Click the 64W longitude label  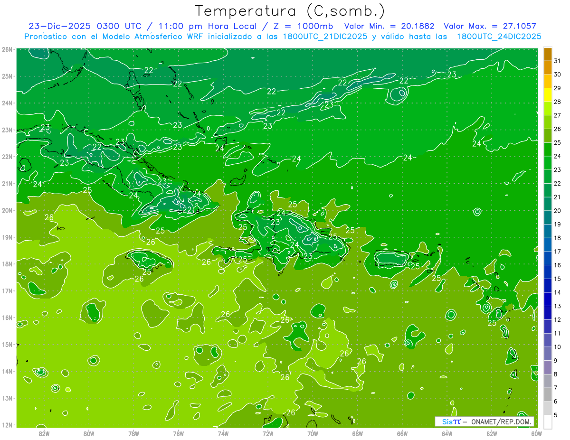tap(447, 433)
